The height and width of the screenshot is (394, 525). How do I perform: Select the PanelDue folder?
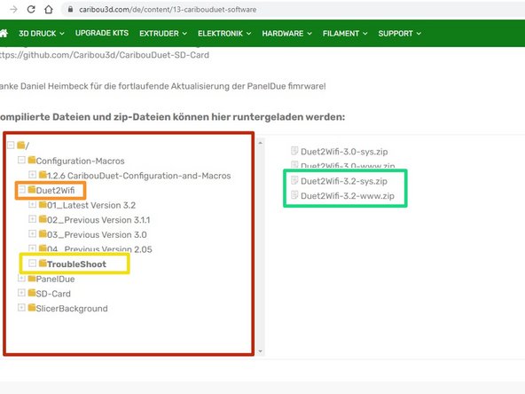point(55,279)
